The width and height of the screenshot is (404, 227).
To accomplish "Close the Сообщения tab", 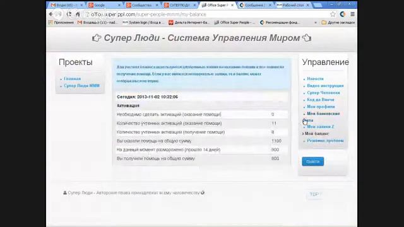I will tap(270, 5).
